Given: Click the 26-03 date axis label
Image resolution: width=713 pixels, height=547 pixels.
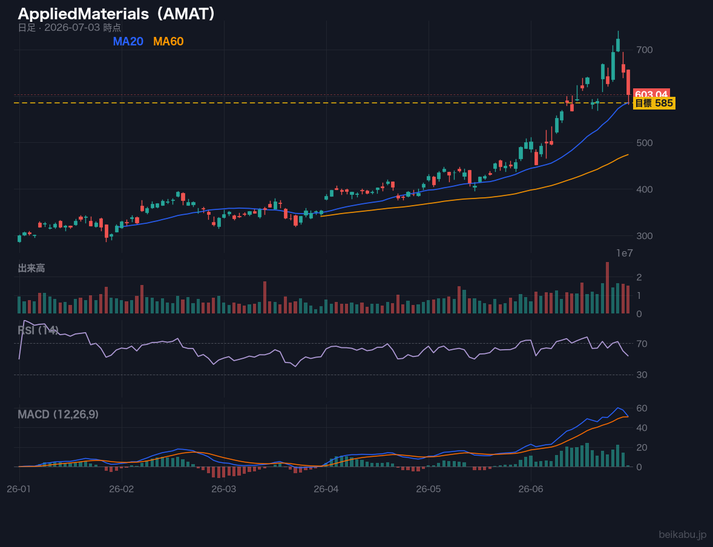Looking at the screenshot, I should [224, 489].
